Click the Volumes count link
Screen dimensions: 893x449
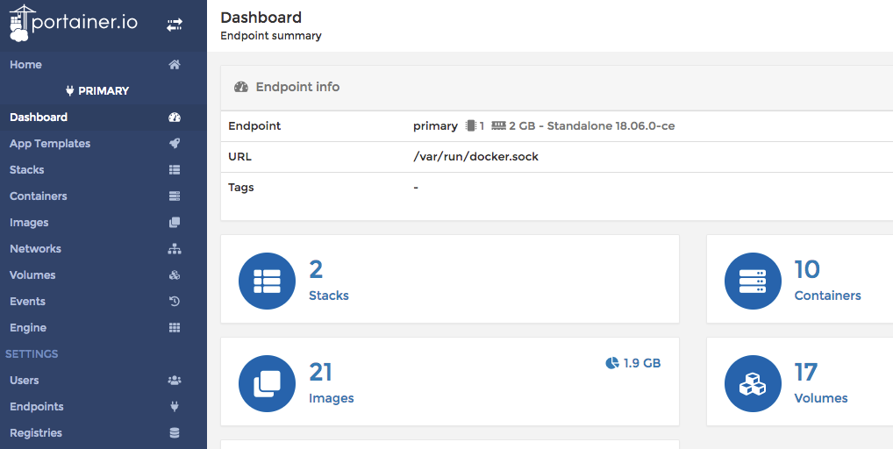click(x=806, y=373)
